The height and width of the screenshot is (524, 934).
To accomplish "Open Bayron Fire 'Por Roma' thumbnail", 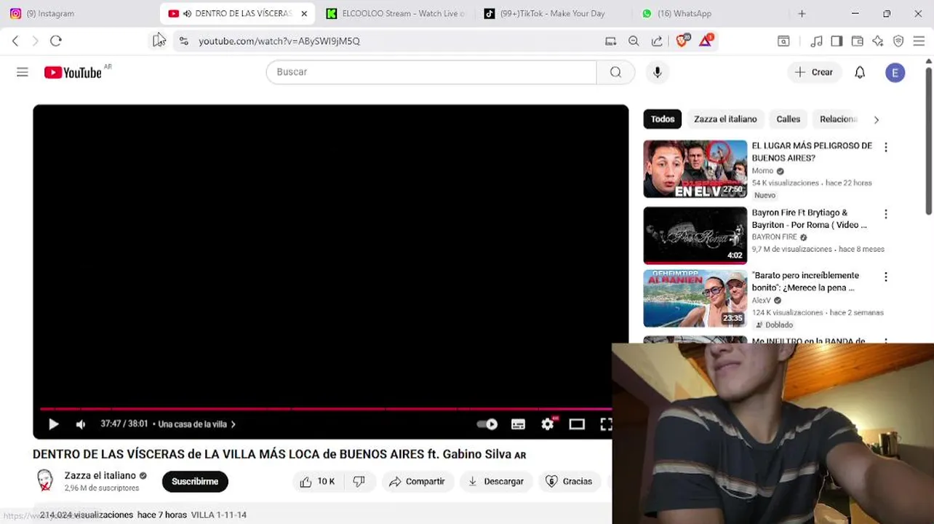I will pyautogui.click(x=695, y=235).
